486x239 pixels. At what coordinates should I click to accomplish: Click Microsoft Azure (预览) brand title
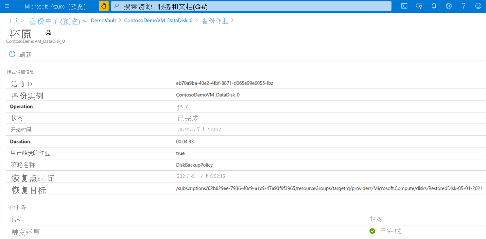coord(55,6)
